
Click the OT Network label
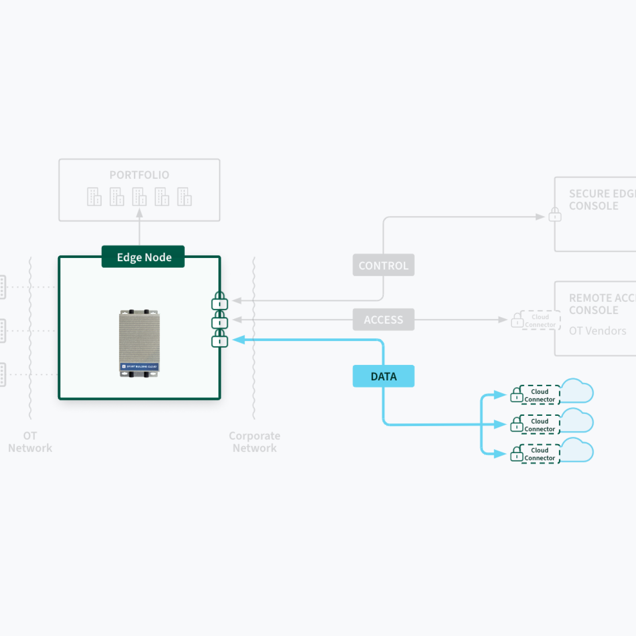click(x=30, y=442)
